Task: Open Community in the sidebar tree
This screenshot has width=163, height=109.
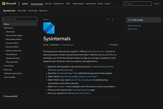Action: click(9, 66)
